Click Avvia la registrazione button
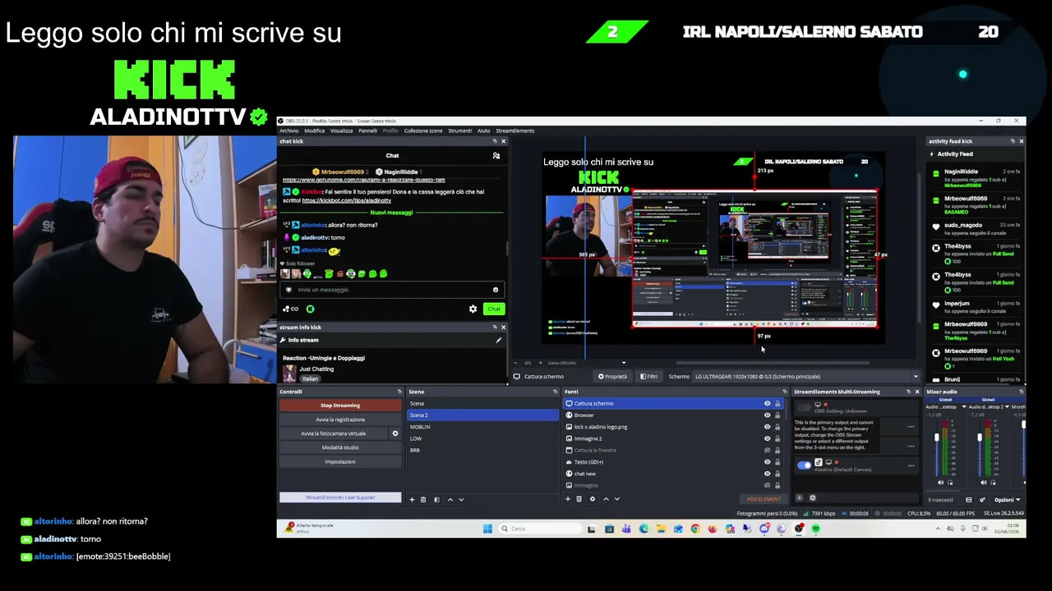Viewport: 1052px width, 591px height. click(x=340, y=419)
